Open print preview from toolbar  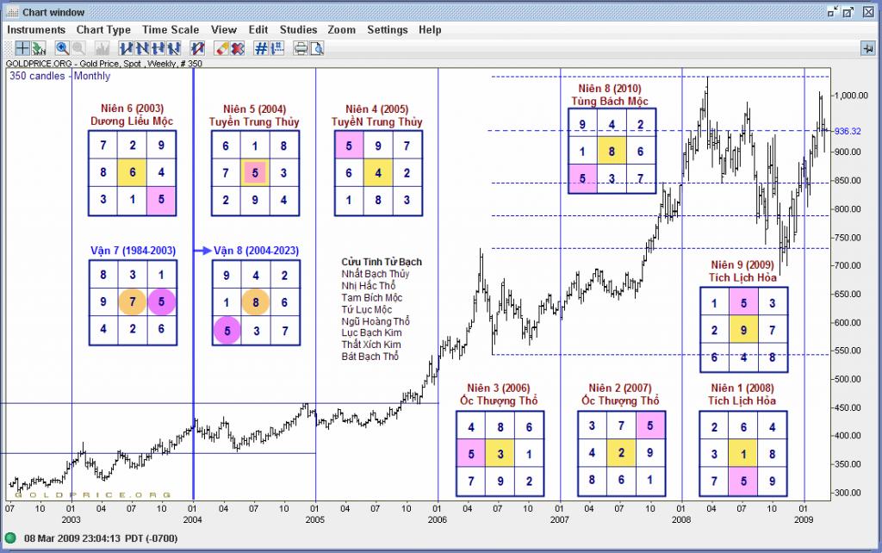click(x=317, y=48)
